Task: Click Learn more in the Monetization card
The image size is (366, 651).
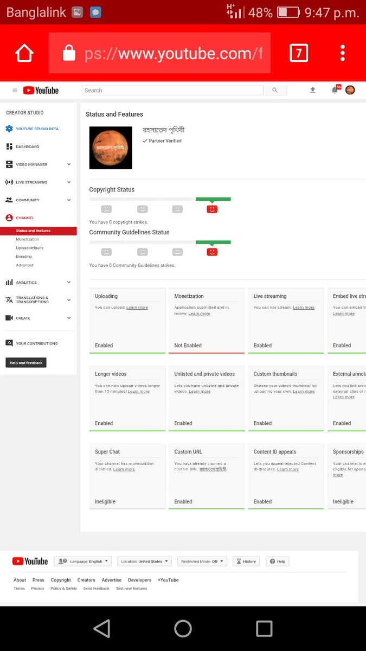Action: click(x=199, y=314)
